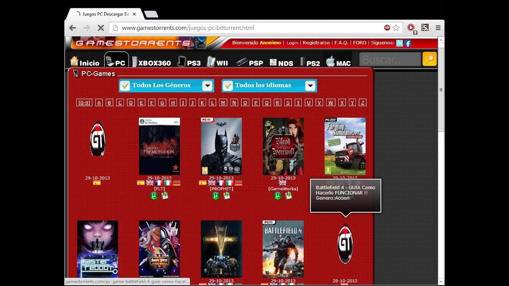
Task: Open Master Reboot cover thumbnail
Action: point(97,249)
